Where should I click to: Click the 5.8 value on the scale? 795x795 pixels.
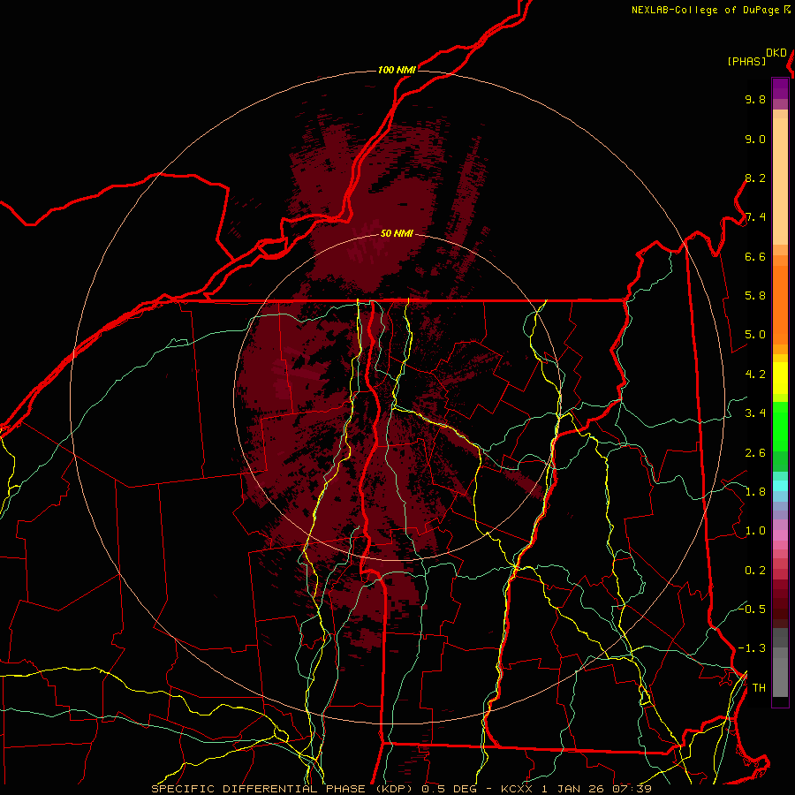click(755, 296)
